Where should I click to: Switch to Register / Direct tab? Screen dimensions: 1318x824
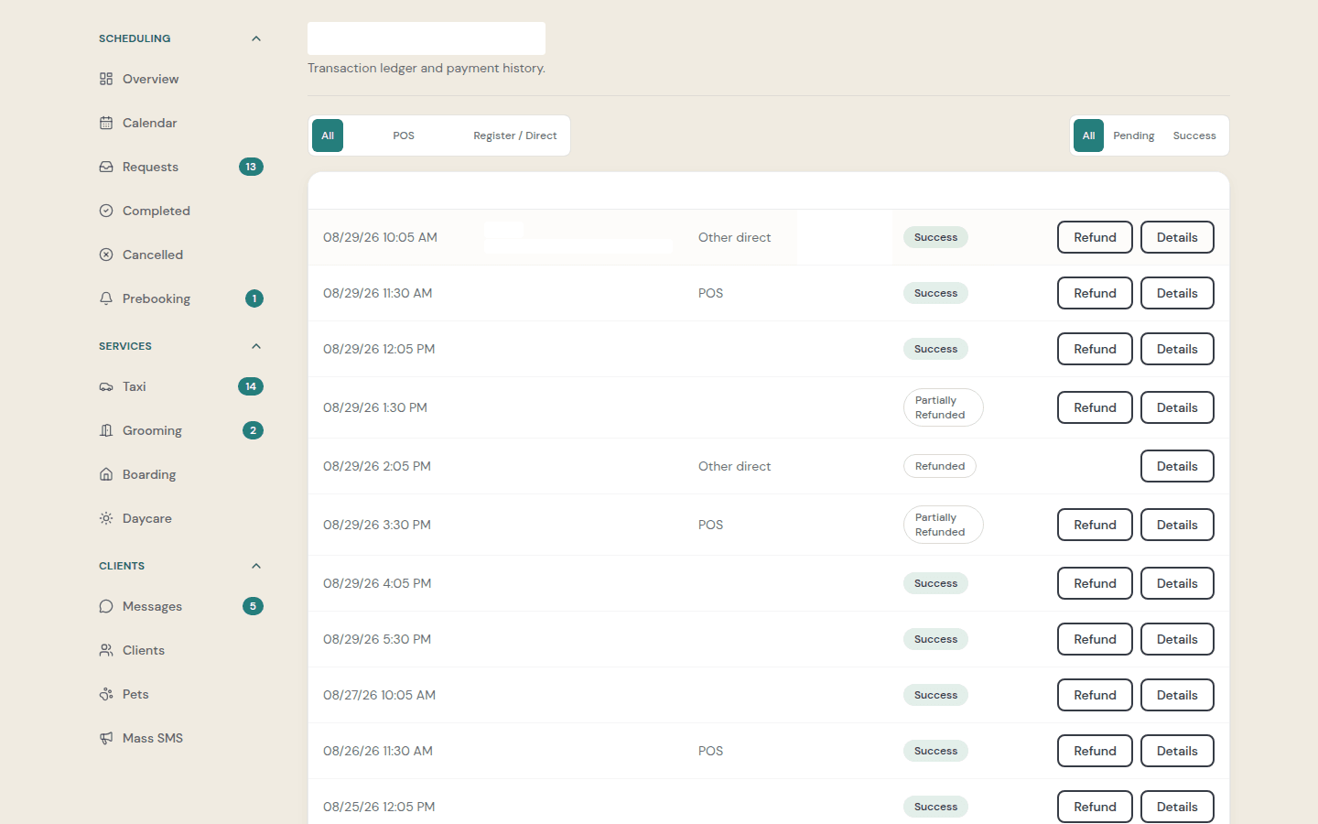515,136
